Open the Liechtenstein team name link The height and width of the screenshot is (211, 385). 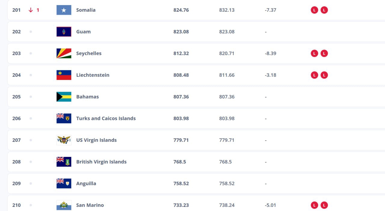[x=93, y=75]
